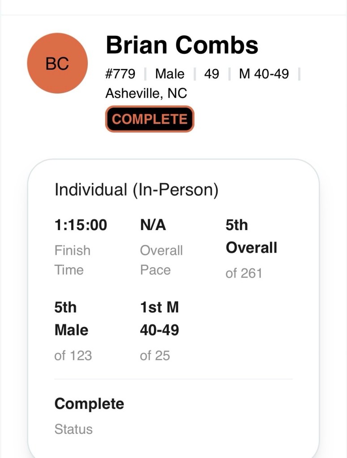Select the Male gender label
The image size is (347, 458).
(x=170, y=73)
